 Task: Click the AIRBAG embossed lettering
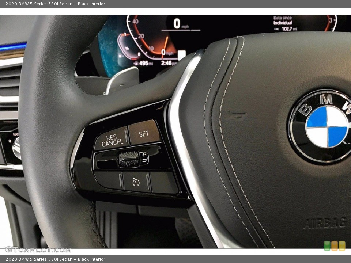(325, 223)
